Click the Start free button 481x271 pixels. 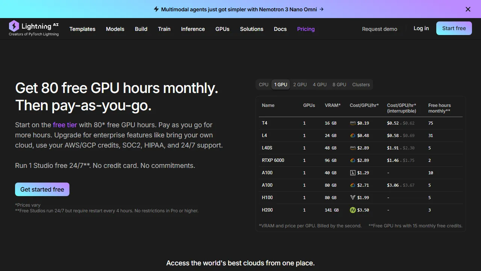tap(454, 28)
